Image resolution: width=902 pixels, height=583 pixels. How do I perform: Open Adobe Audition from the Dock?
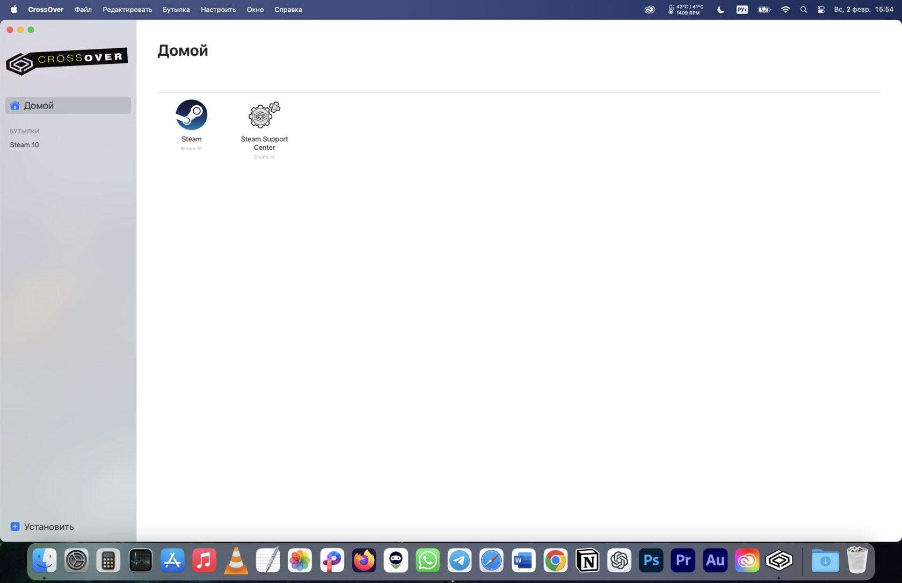715,560
